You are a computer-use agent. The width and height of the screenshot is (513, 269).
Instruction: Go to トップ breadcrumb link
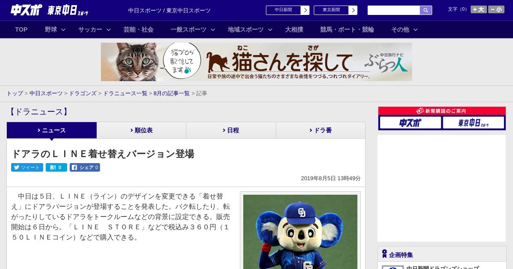(x=15, y=94)
